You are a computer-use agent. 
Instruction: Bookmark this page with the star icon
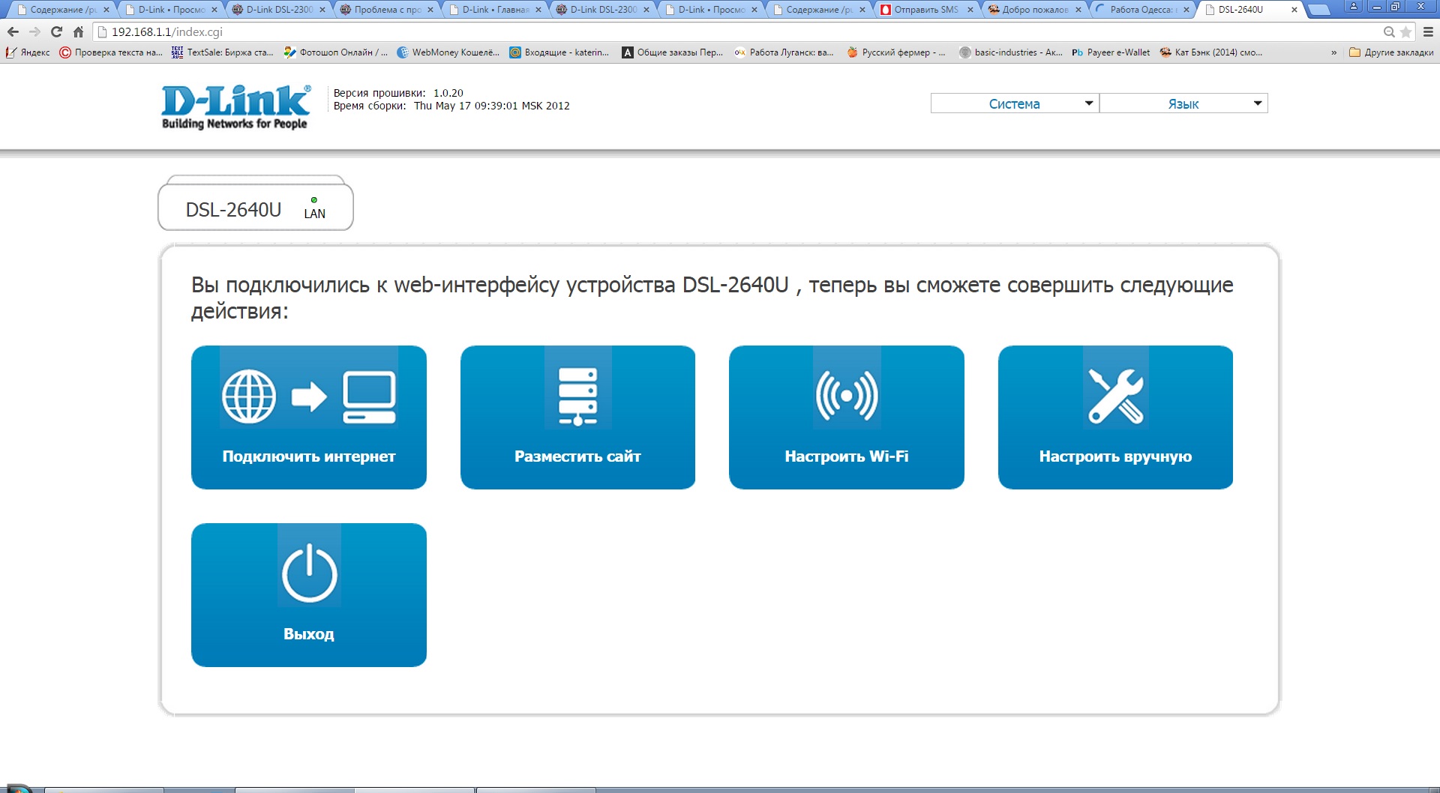pos(1405,32)
